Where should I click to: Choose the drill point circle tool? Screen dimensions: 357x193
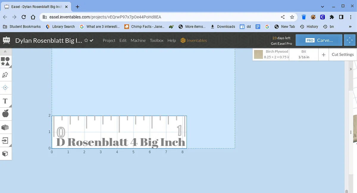coord(5,88)
